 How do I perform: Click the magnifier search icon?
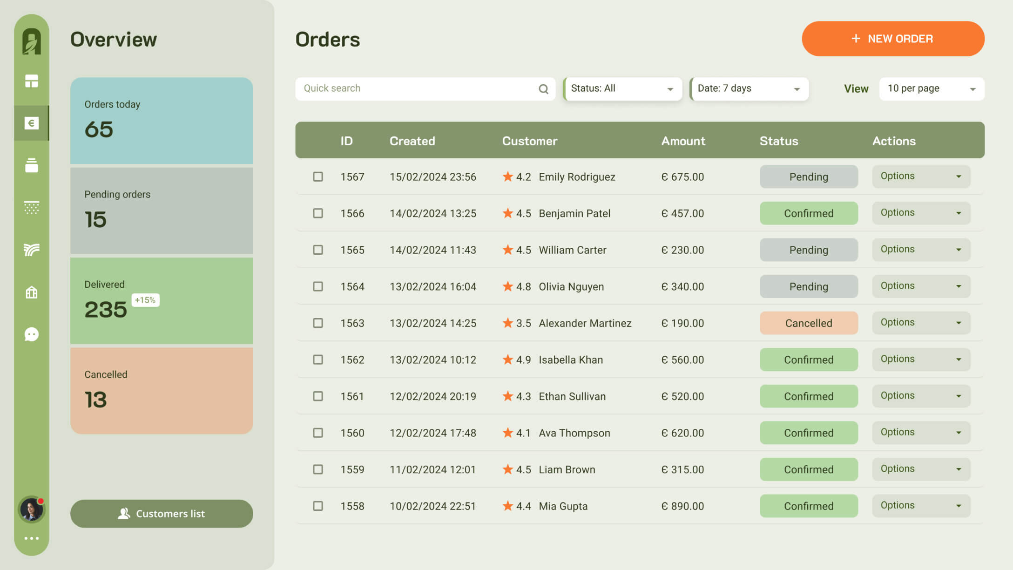[x=543, y=89]
